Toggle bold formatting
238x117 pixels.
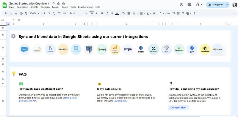102,13
